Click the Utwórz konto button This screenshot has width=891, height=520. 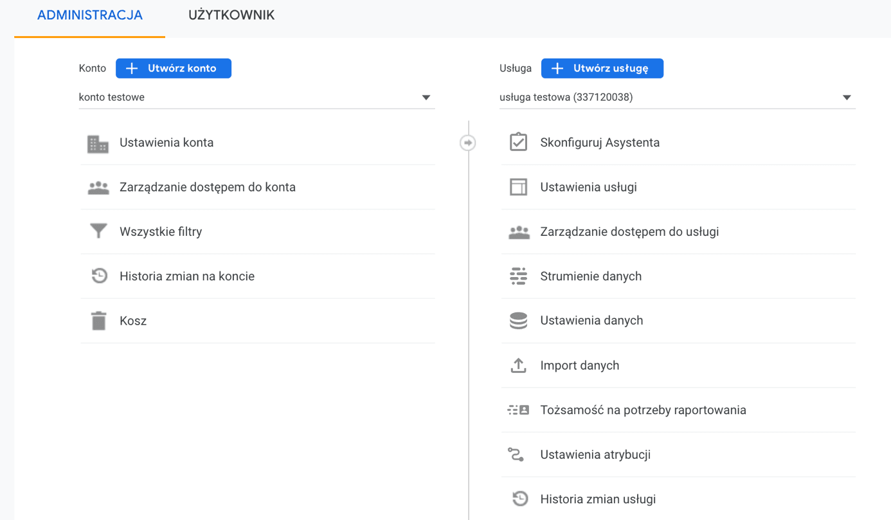[174, 68]
